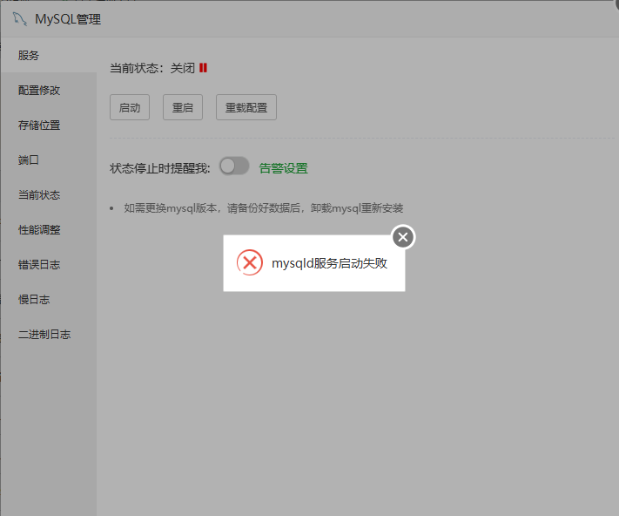Click the 当前状态: 关闭 status text
The height and width of the screenshot is (516, 619).
pyautogui.click(x=152, y=68)
